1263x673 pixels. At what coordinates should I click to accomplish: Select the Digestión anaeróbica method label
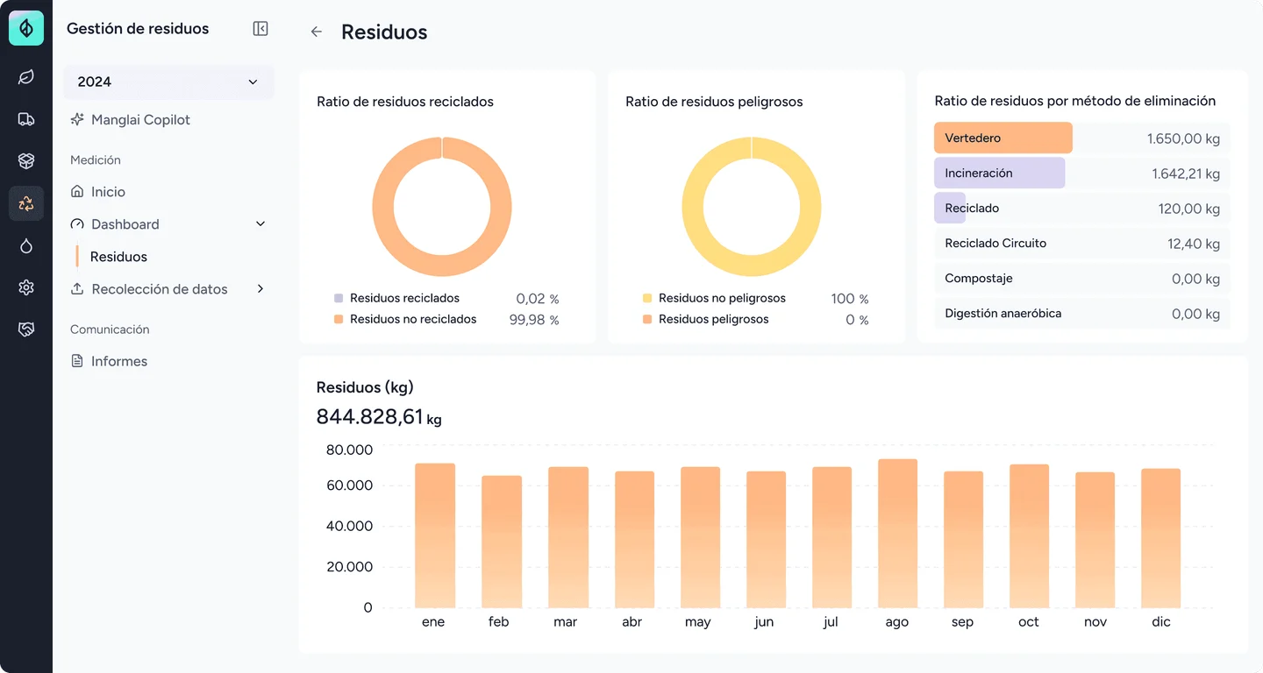pos(1003,314)
